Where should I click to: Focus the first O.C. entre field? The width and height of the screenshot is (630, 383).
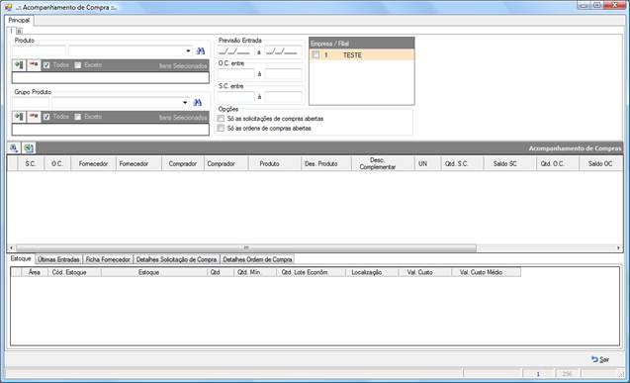click(x=235, y=74)
